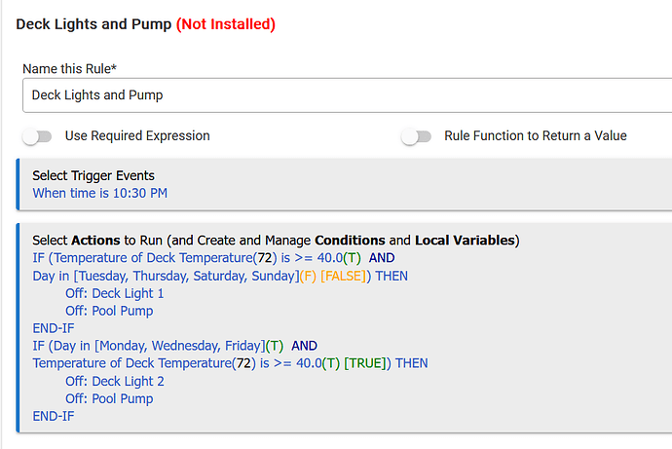Open the Select Actions to Run section heading

tap(276, 240)
